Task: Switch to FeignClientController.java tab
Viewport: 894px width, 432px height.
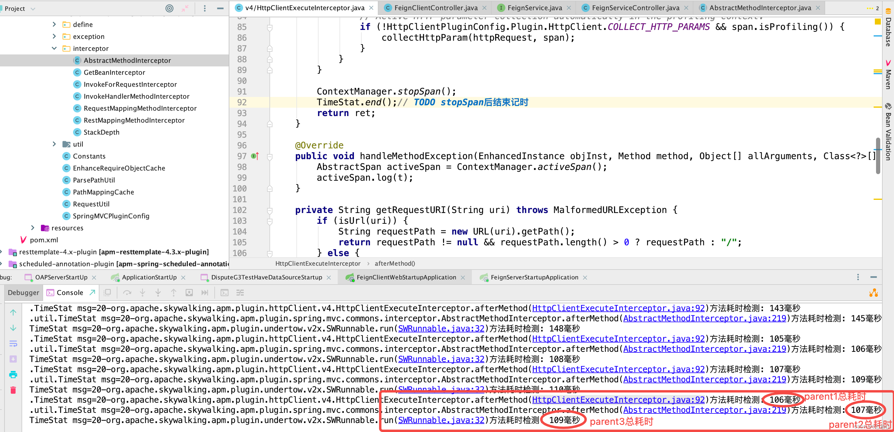Action: click(436, 7)
